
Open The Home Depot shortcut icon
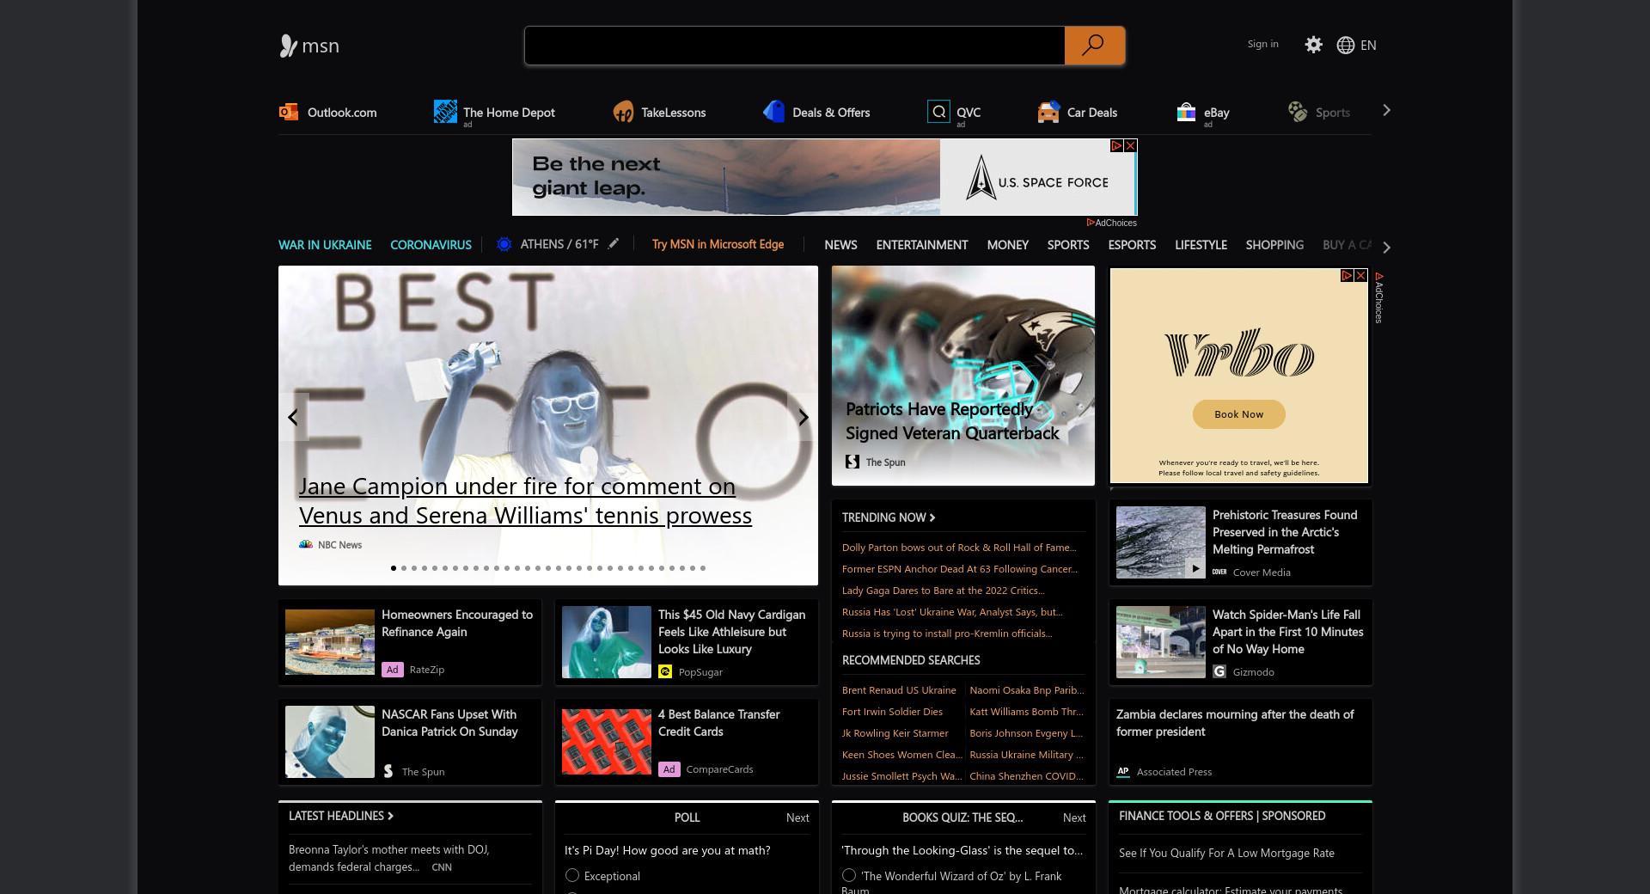tap(445, 112)
